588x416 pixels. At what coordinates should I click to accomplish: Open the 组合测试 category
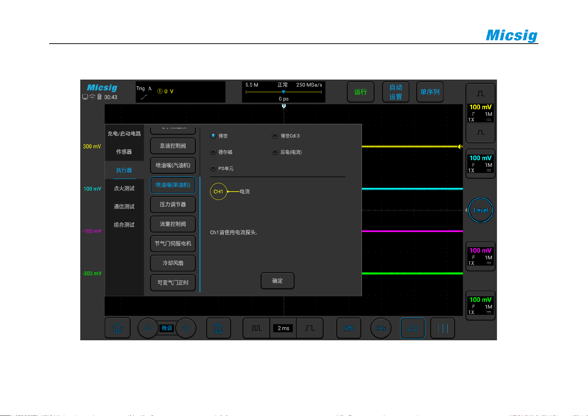pyautogui.click(x=124, y=225)
